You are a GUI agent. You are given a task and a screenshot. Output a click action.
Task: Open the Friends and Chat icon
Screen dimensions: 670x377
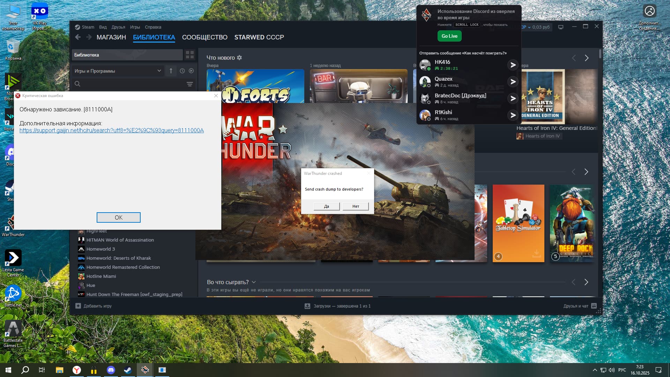click(x=594, y=306)
